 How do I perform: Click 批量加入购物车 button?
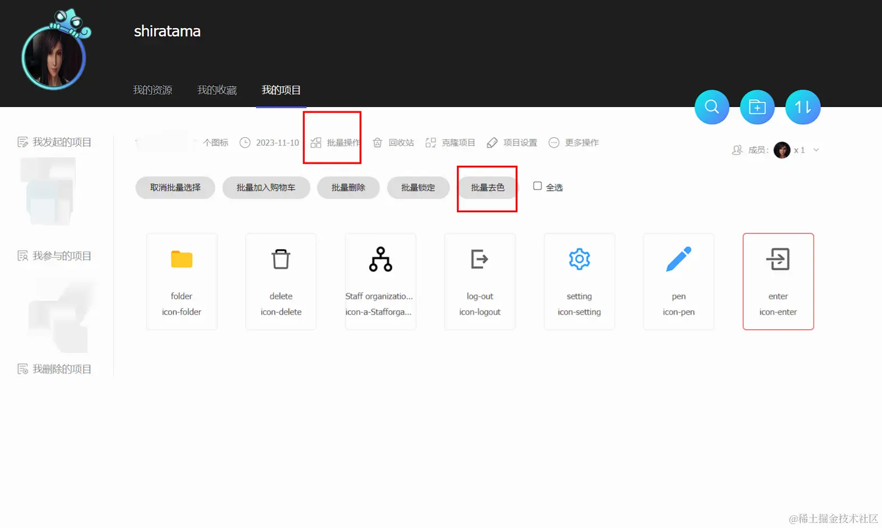click(x=266, y=188)
